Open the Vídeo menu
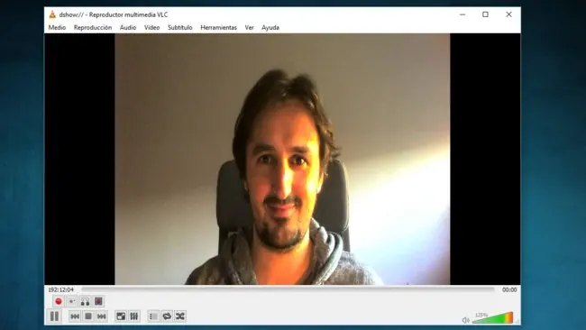 tap(151, 27)
